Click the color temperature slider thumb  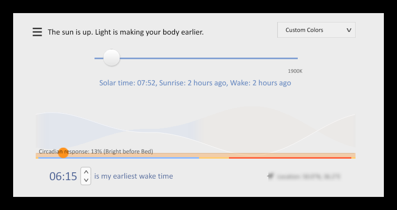(111, 58)
